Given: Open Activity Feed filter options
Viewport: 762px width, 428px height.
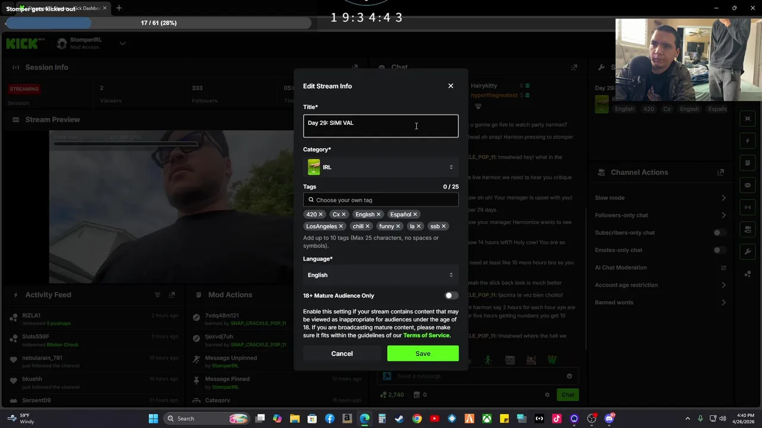Looking at the screenshot, I should click(158, 295).
